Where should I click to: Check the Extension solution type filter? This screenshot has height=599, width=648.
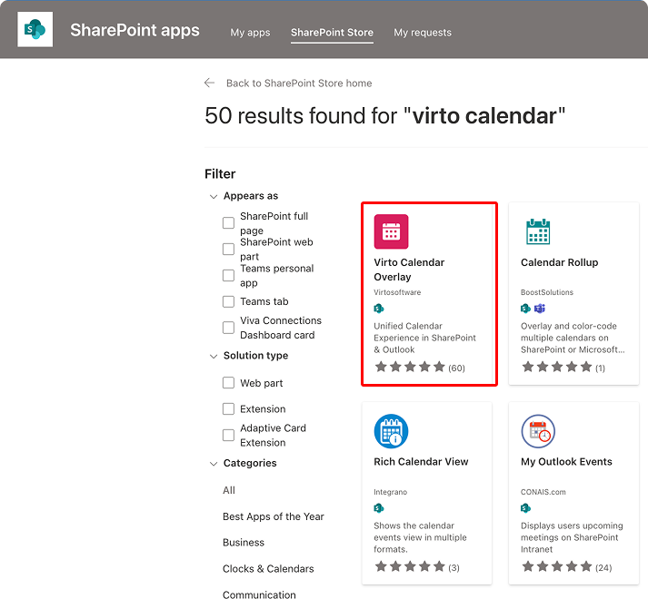pyautogui.click(x=228, y=409)
